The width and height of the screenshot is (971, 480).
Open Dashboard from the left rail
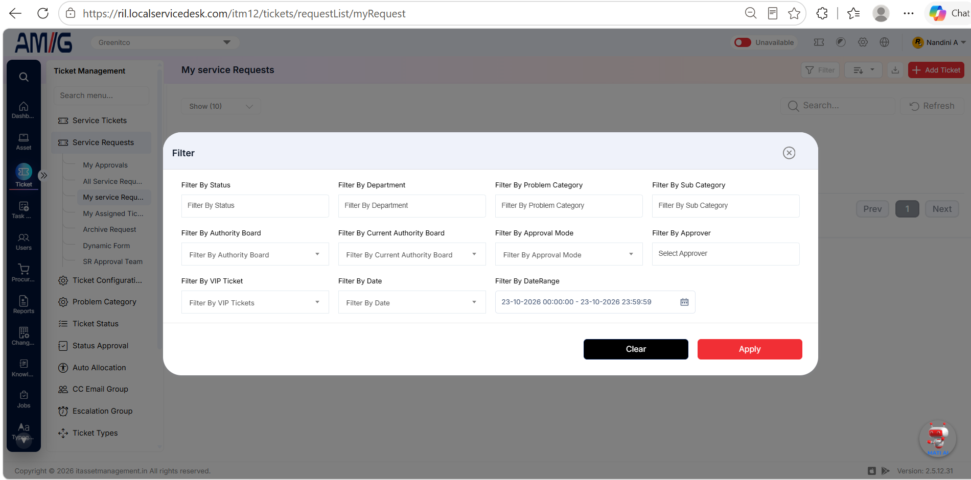24,110
